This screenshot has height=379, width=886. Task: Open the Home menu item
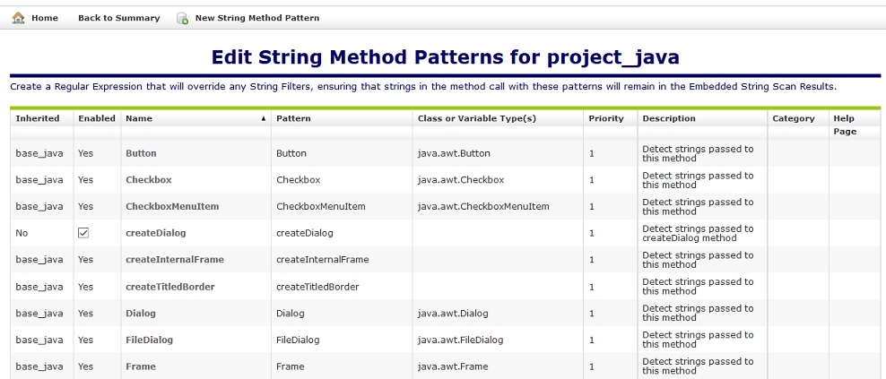point(44,18)
